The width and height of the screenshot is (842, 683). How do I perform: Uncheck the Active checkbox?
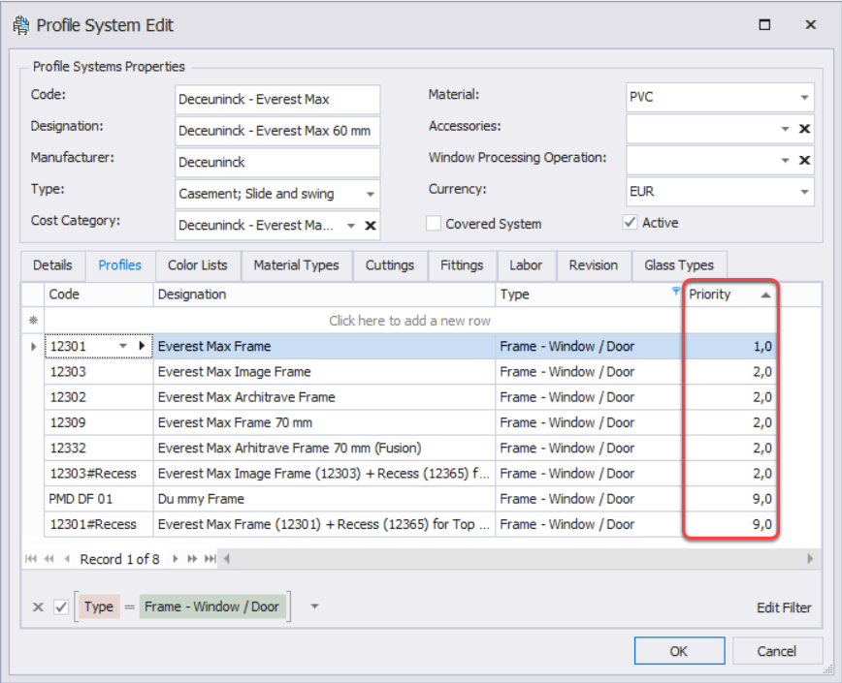coord(630,223)
